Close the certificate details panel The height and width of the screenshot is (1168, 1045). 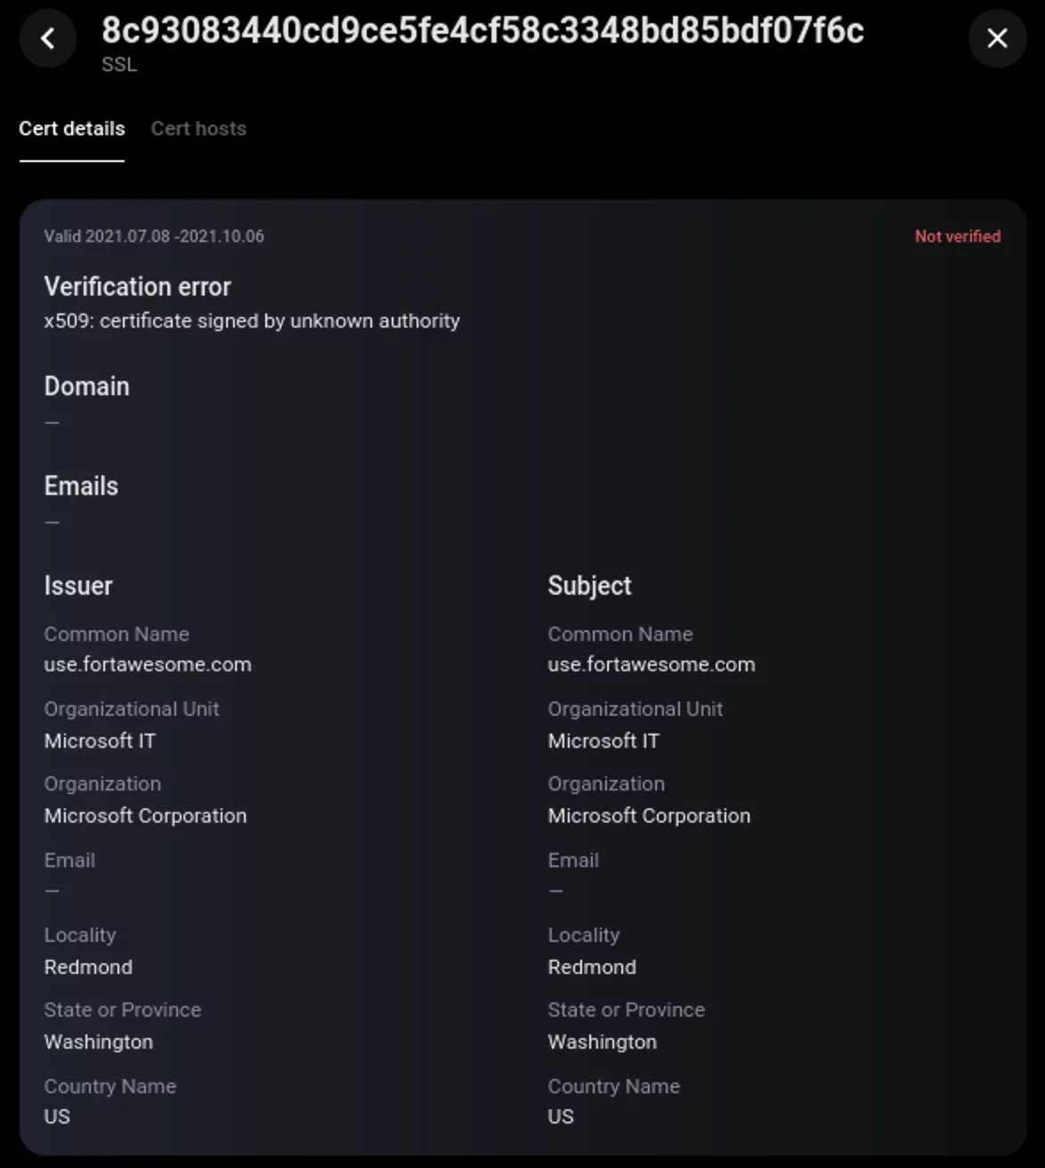[996, 38]
